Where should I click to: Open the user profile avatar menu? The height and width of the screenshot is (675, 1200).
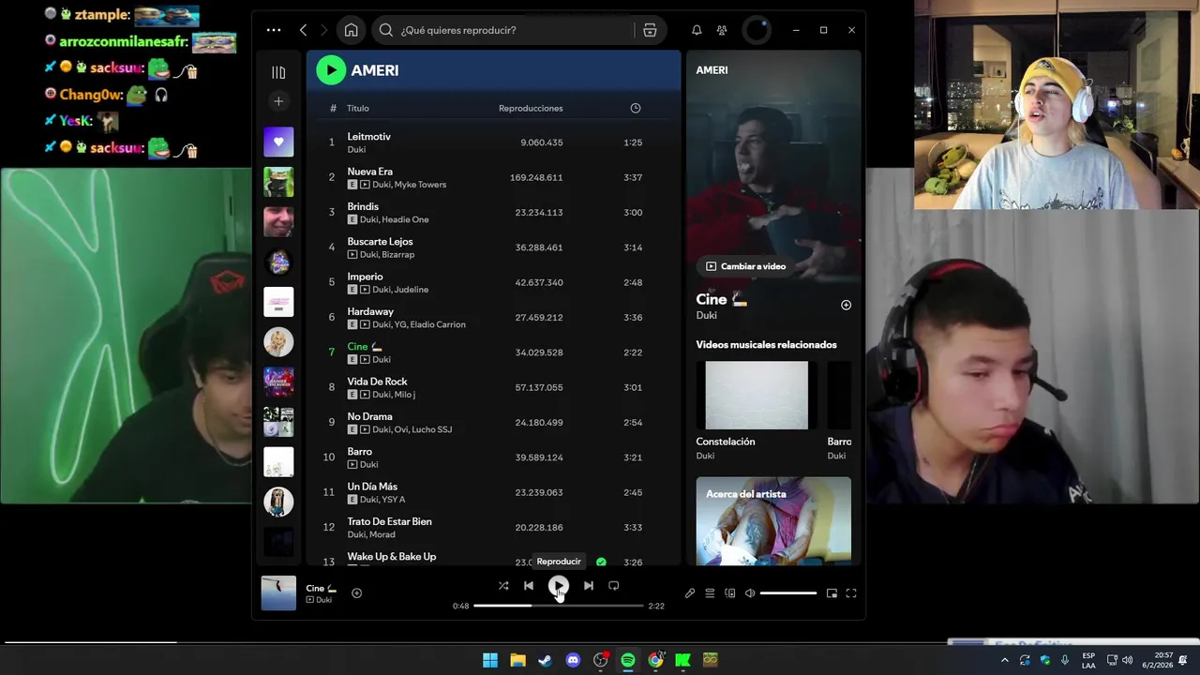[757, 30]
